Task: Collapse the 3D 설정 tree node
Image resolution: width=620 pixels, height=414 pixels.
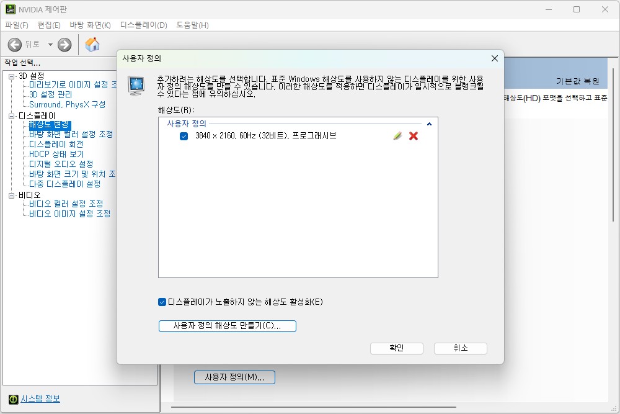Action: click(x=11, y=76)
